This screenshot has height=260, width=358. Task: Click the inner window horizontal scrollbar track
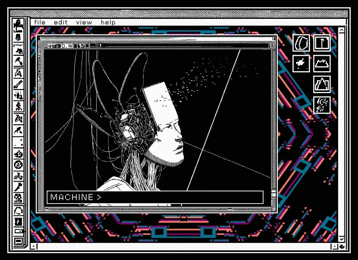pos(160,210)
